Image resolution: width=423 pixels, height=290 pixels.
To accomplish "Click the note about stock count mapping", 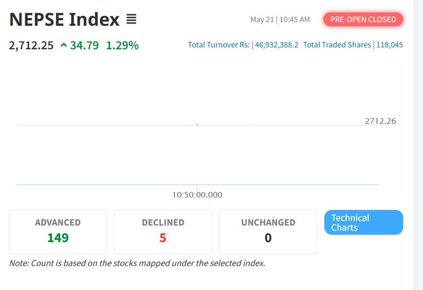I will tap(137, 263).
